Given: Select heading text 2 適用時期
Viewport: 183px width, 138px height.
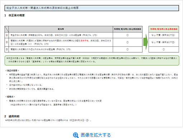Looking at the screenshot, I should tap(12, 116).
